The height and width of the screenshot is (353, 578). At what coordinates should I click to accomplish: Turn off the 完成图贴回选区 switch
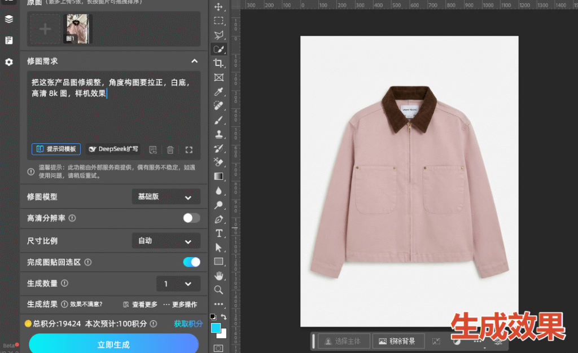pyautogui.click(x=191, y=262)
